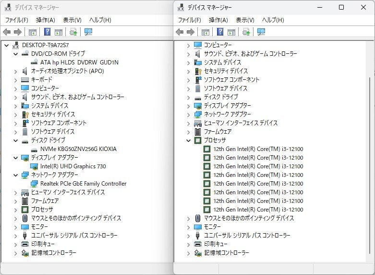
Task: Select ソフトウェア デバイス in left window
Action: coord(53,132)
